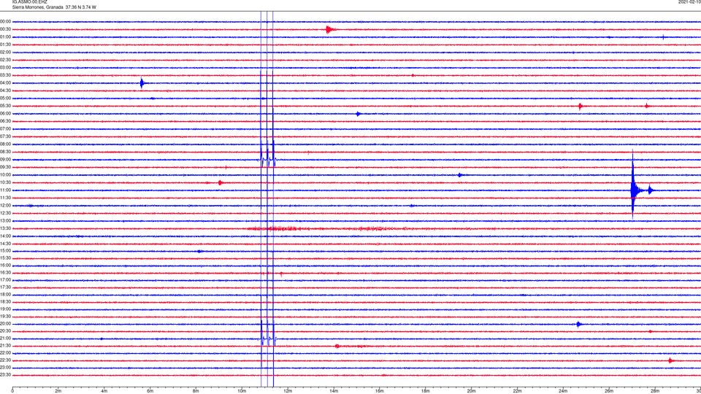Click the station code IG.ASMO.00.EHZ
The height and width of the screenshot is (394, 701).
click(x=29, y=2)
